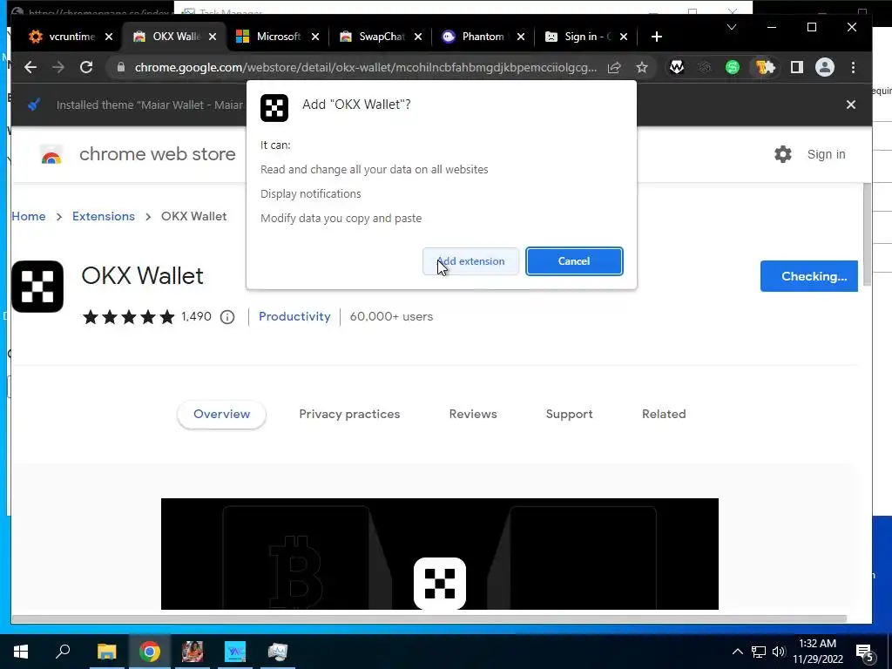
Task: View site lock information
Action: coord(120,67)
